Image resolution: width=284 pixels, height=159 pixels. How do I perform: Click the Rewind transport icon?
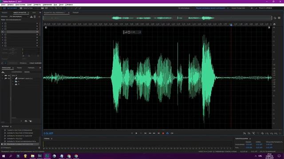(150, 133)
